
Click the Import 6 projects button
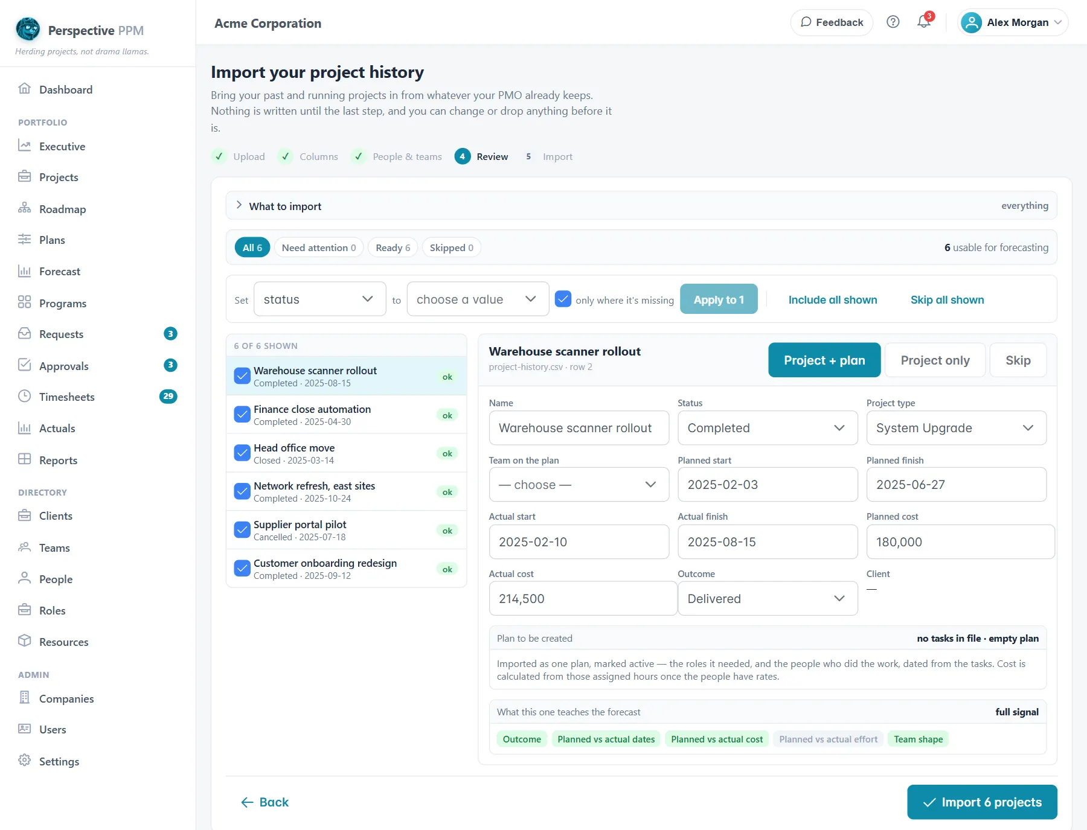[x=982, y=802]
